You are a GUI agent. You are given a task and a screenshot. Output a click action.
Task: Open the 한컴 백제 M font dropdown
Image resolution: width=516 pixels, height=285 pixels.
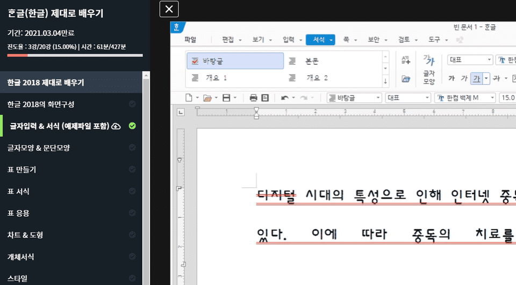(492, 98)
